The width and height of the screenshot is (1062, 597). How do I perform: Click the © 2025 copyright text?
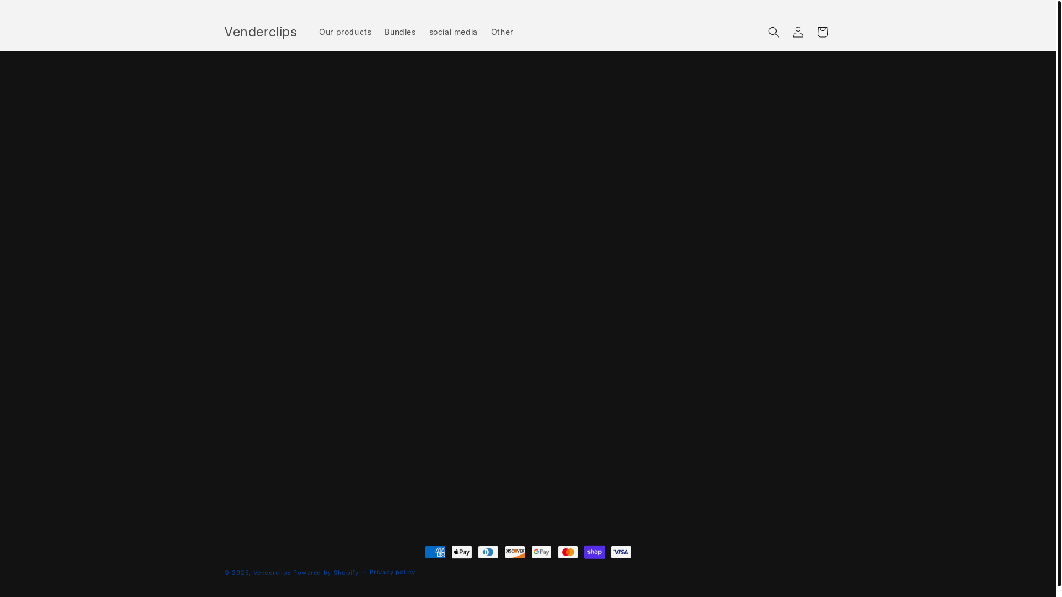coord(237,573)
